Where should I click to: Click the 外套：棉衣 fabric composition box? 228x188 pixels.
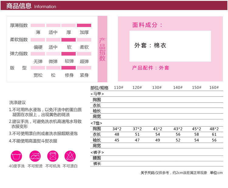point(170,46)
